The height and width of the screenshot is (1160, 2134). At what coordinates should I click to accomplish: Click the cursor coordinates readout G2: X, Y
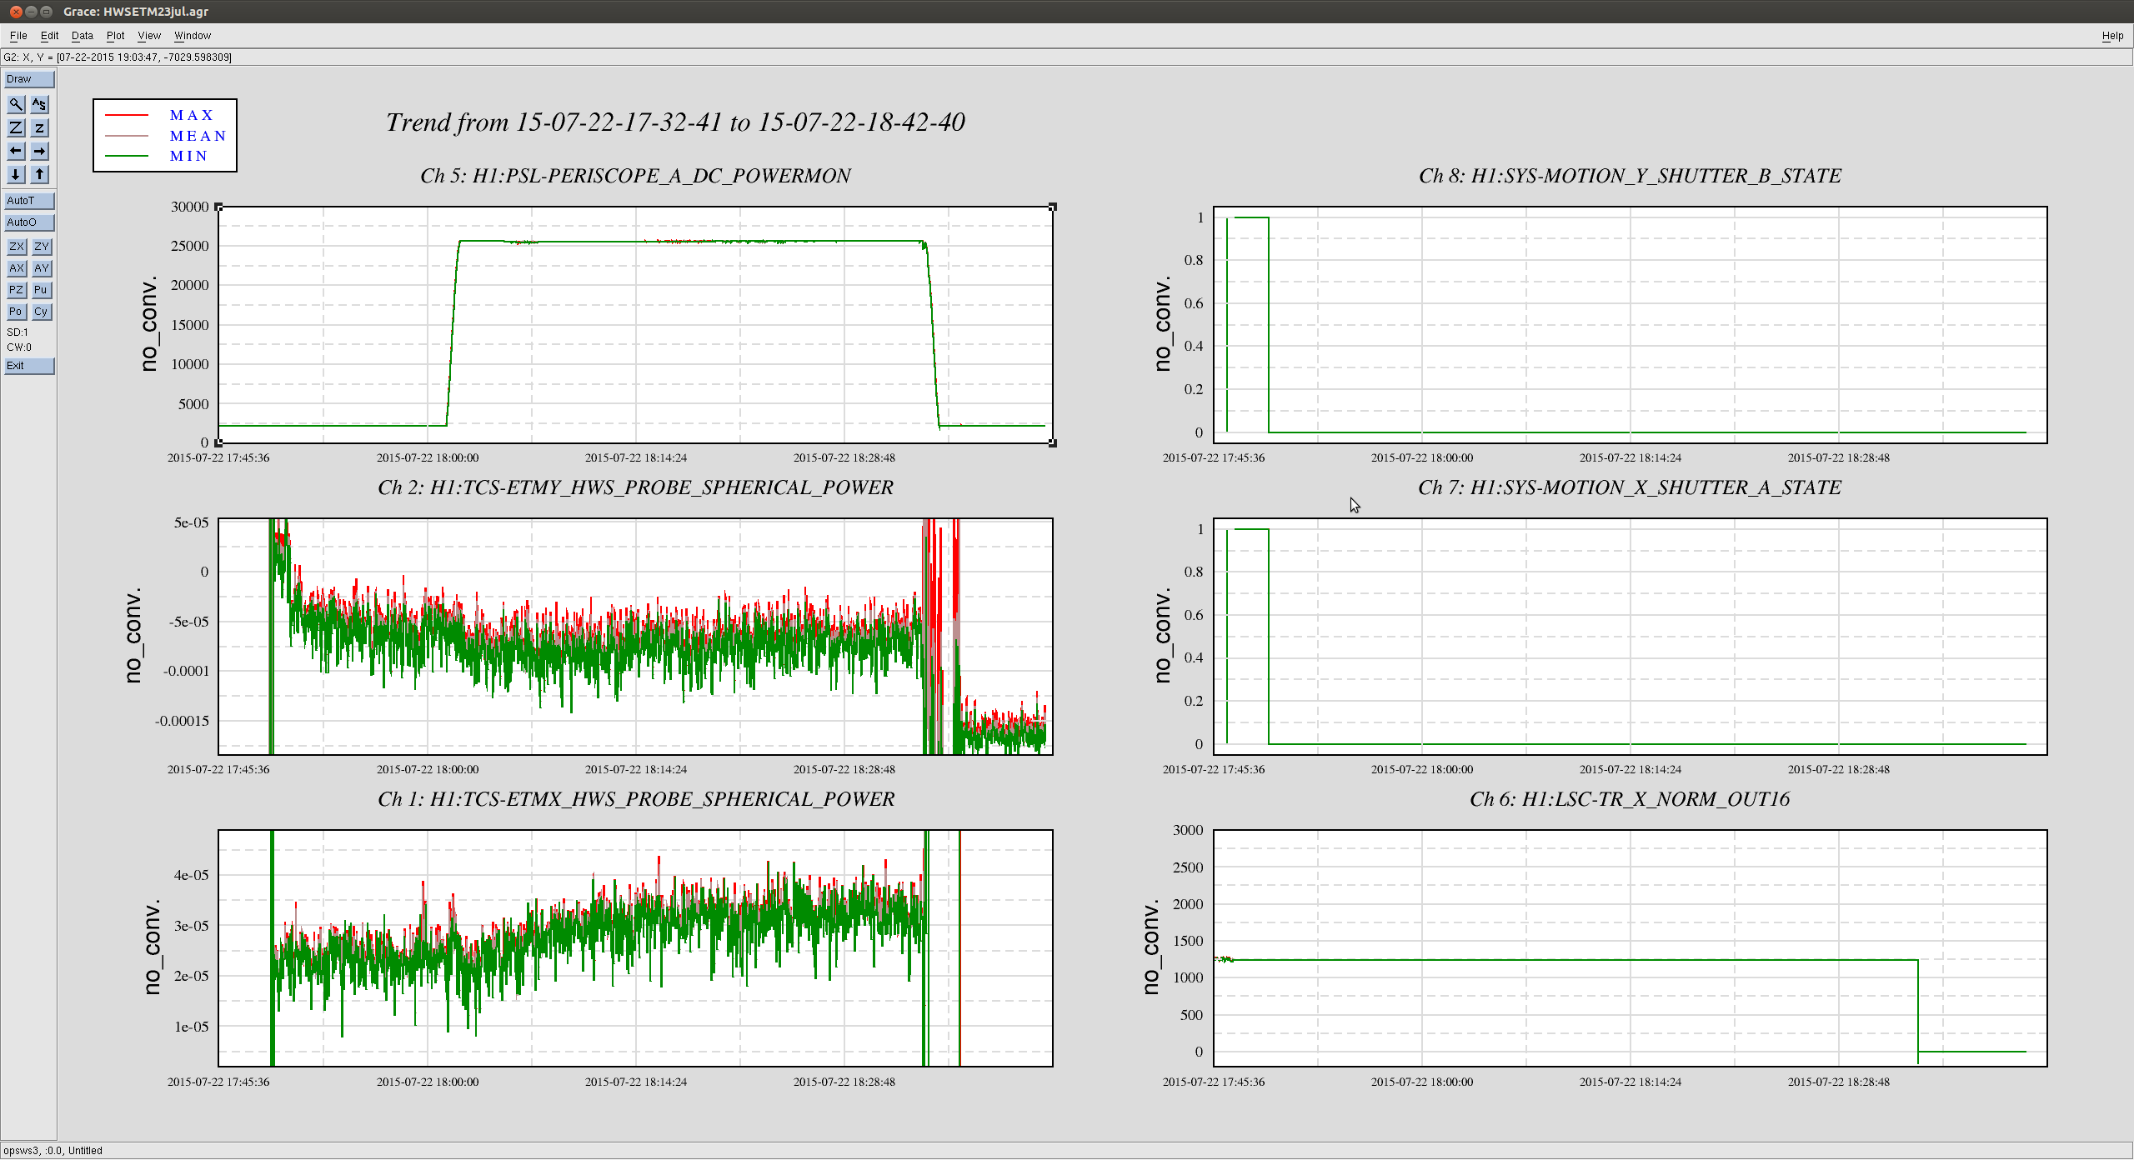click(x=118, y=57)
